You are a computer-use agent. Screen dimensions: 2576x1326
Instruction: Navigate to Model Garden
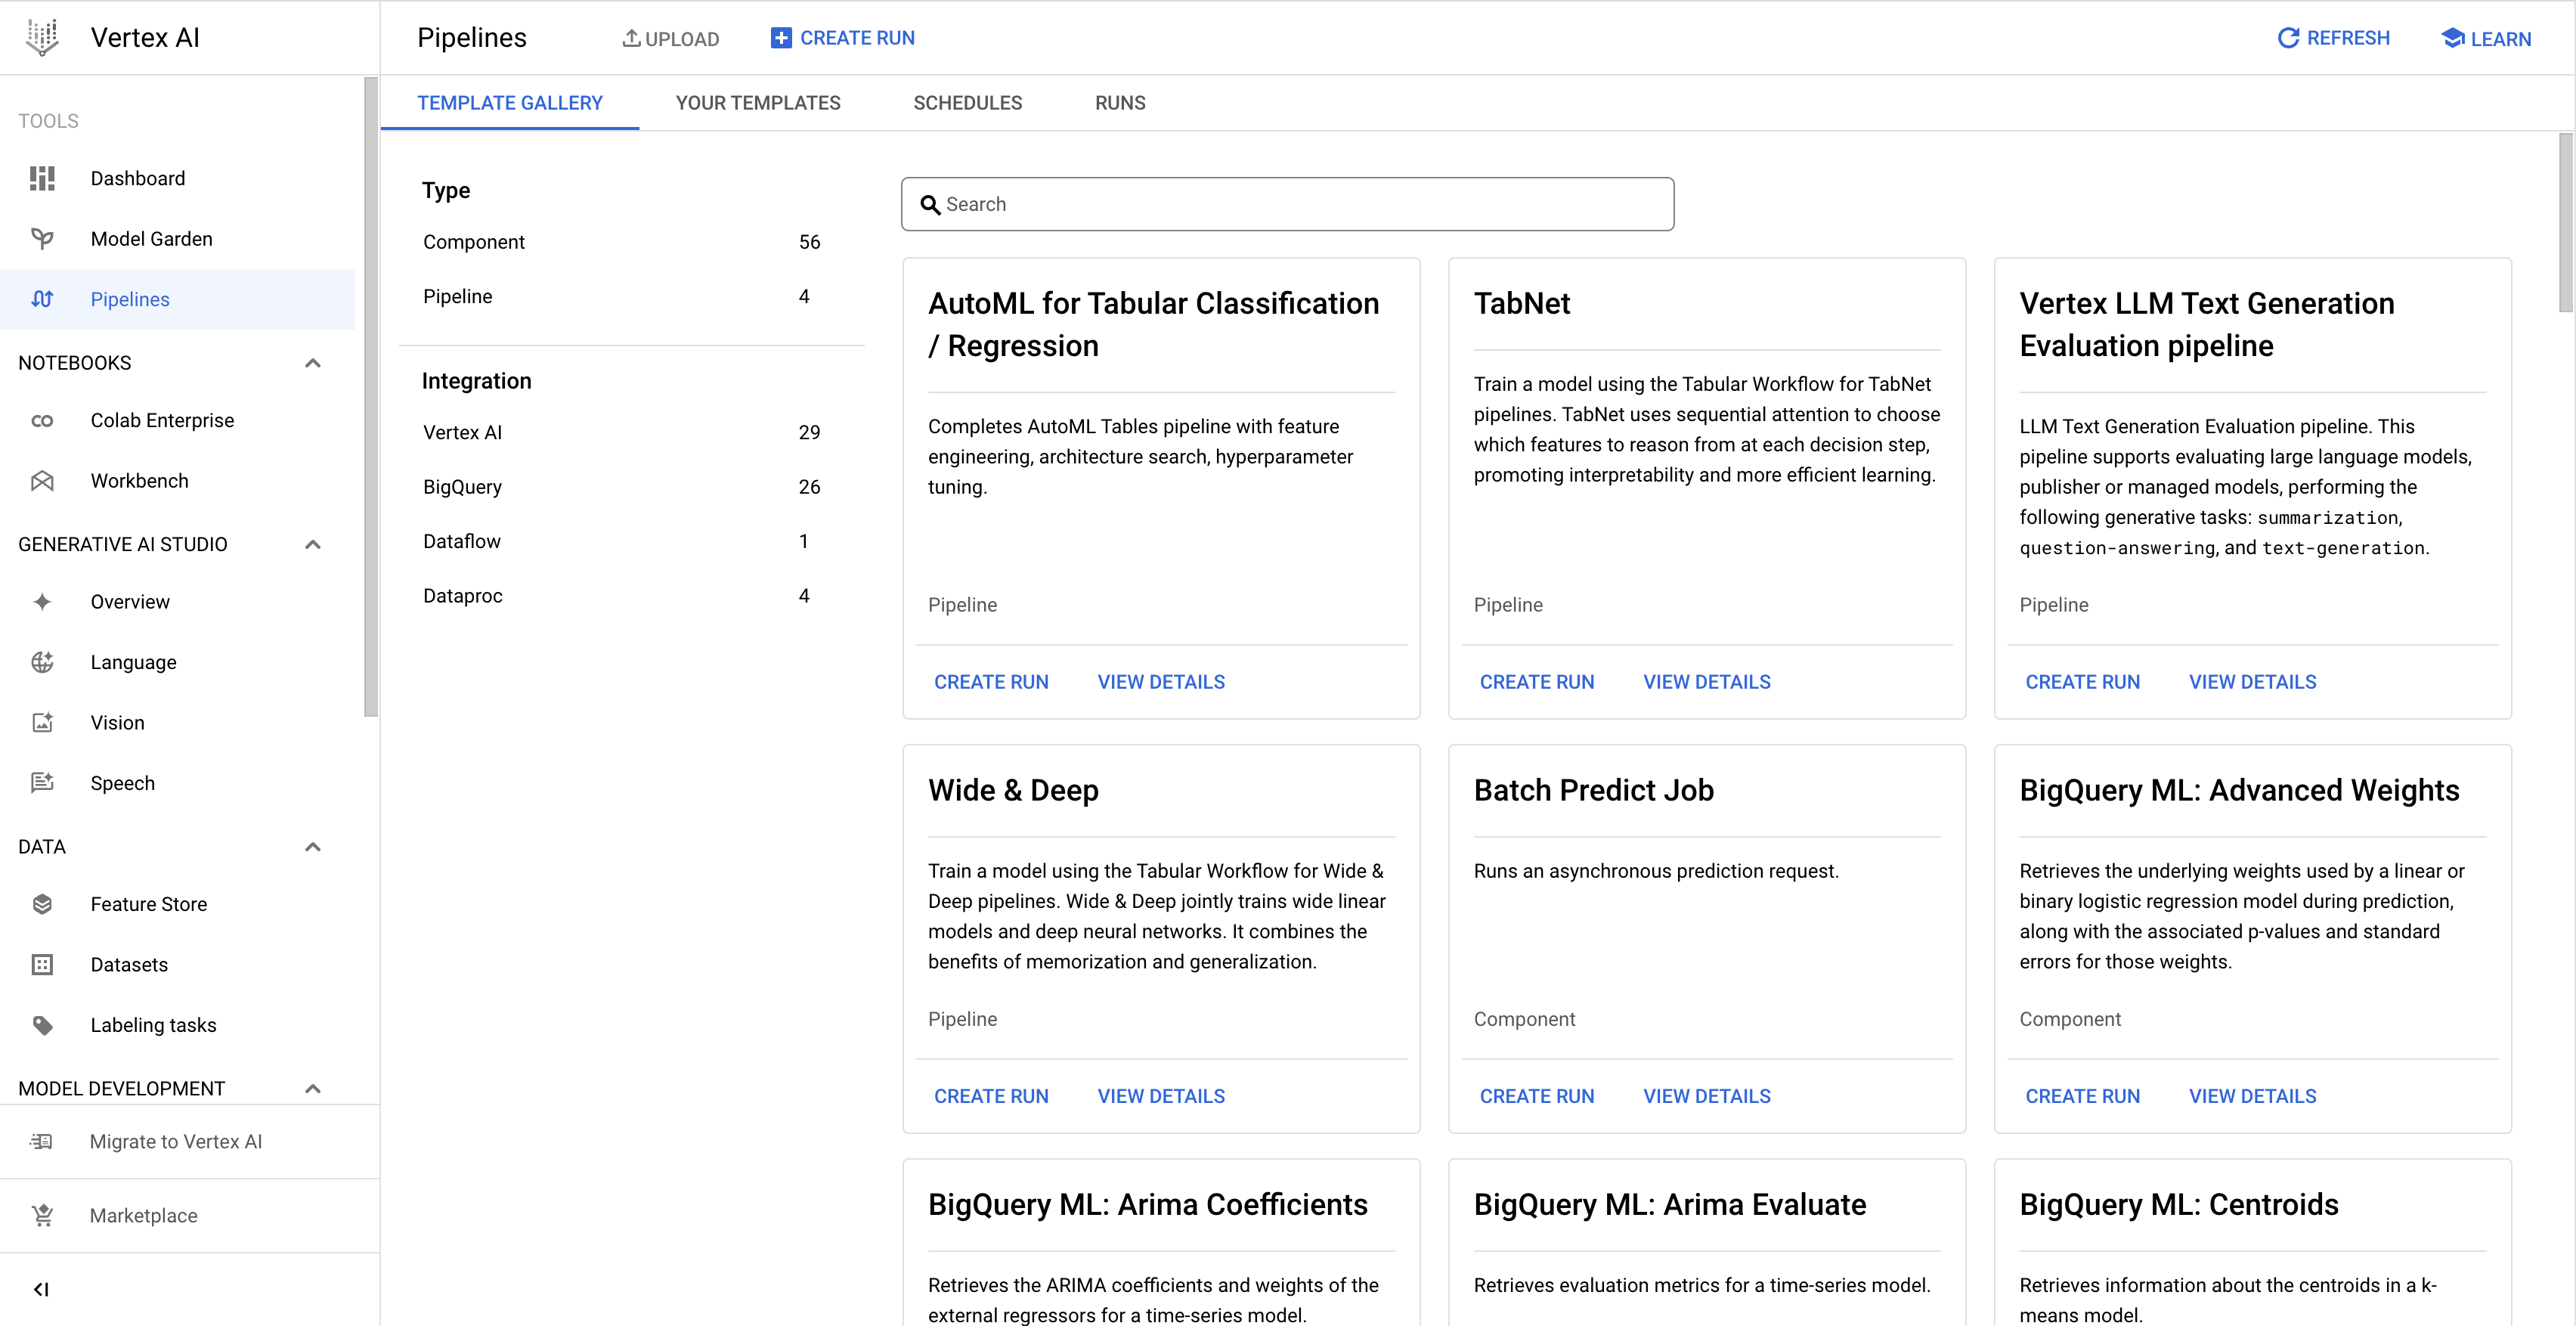coord(150,237)
